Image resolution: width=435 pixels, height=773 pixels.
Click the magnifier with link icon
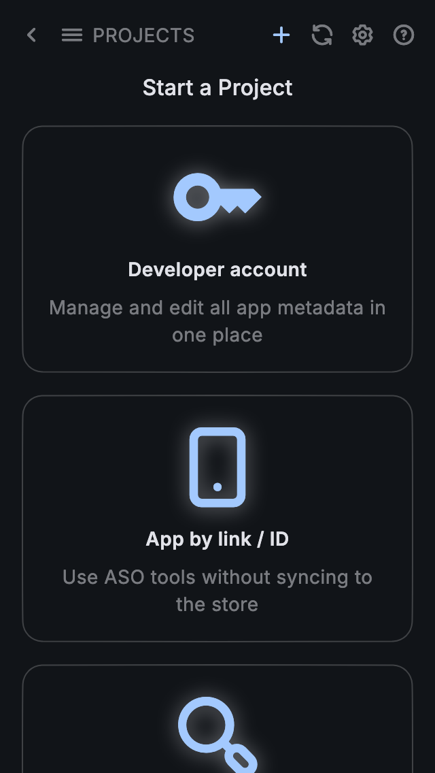click(217, 734)
